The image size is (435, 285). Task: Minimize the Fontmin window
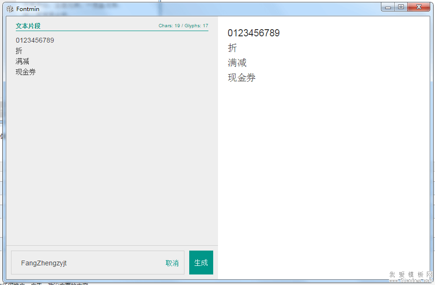(388, 7)
